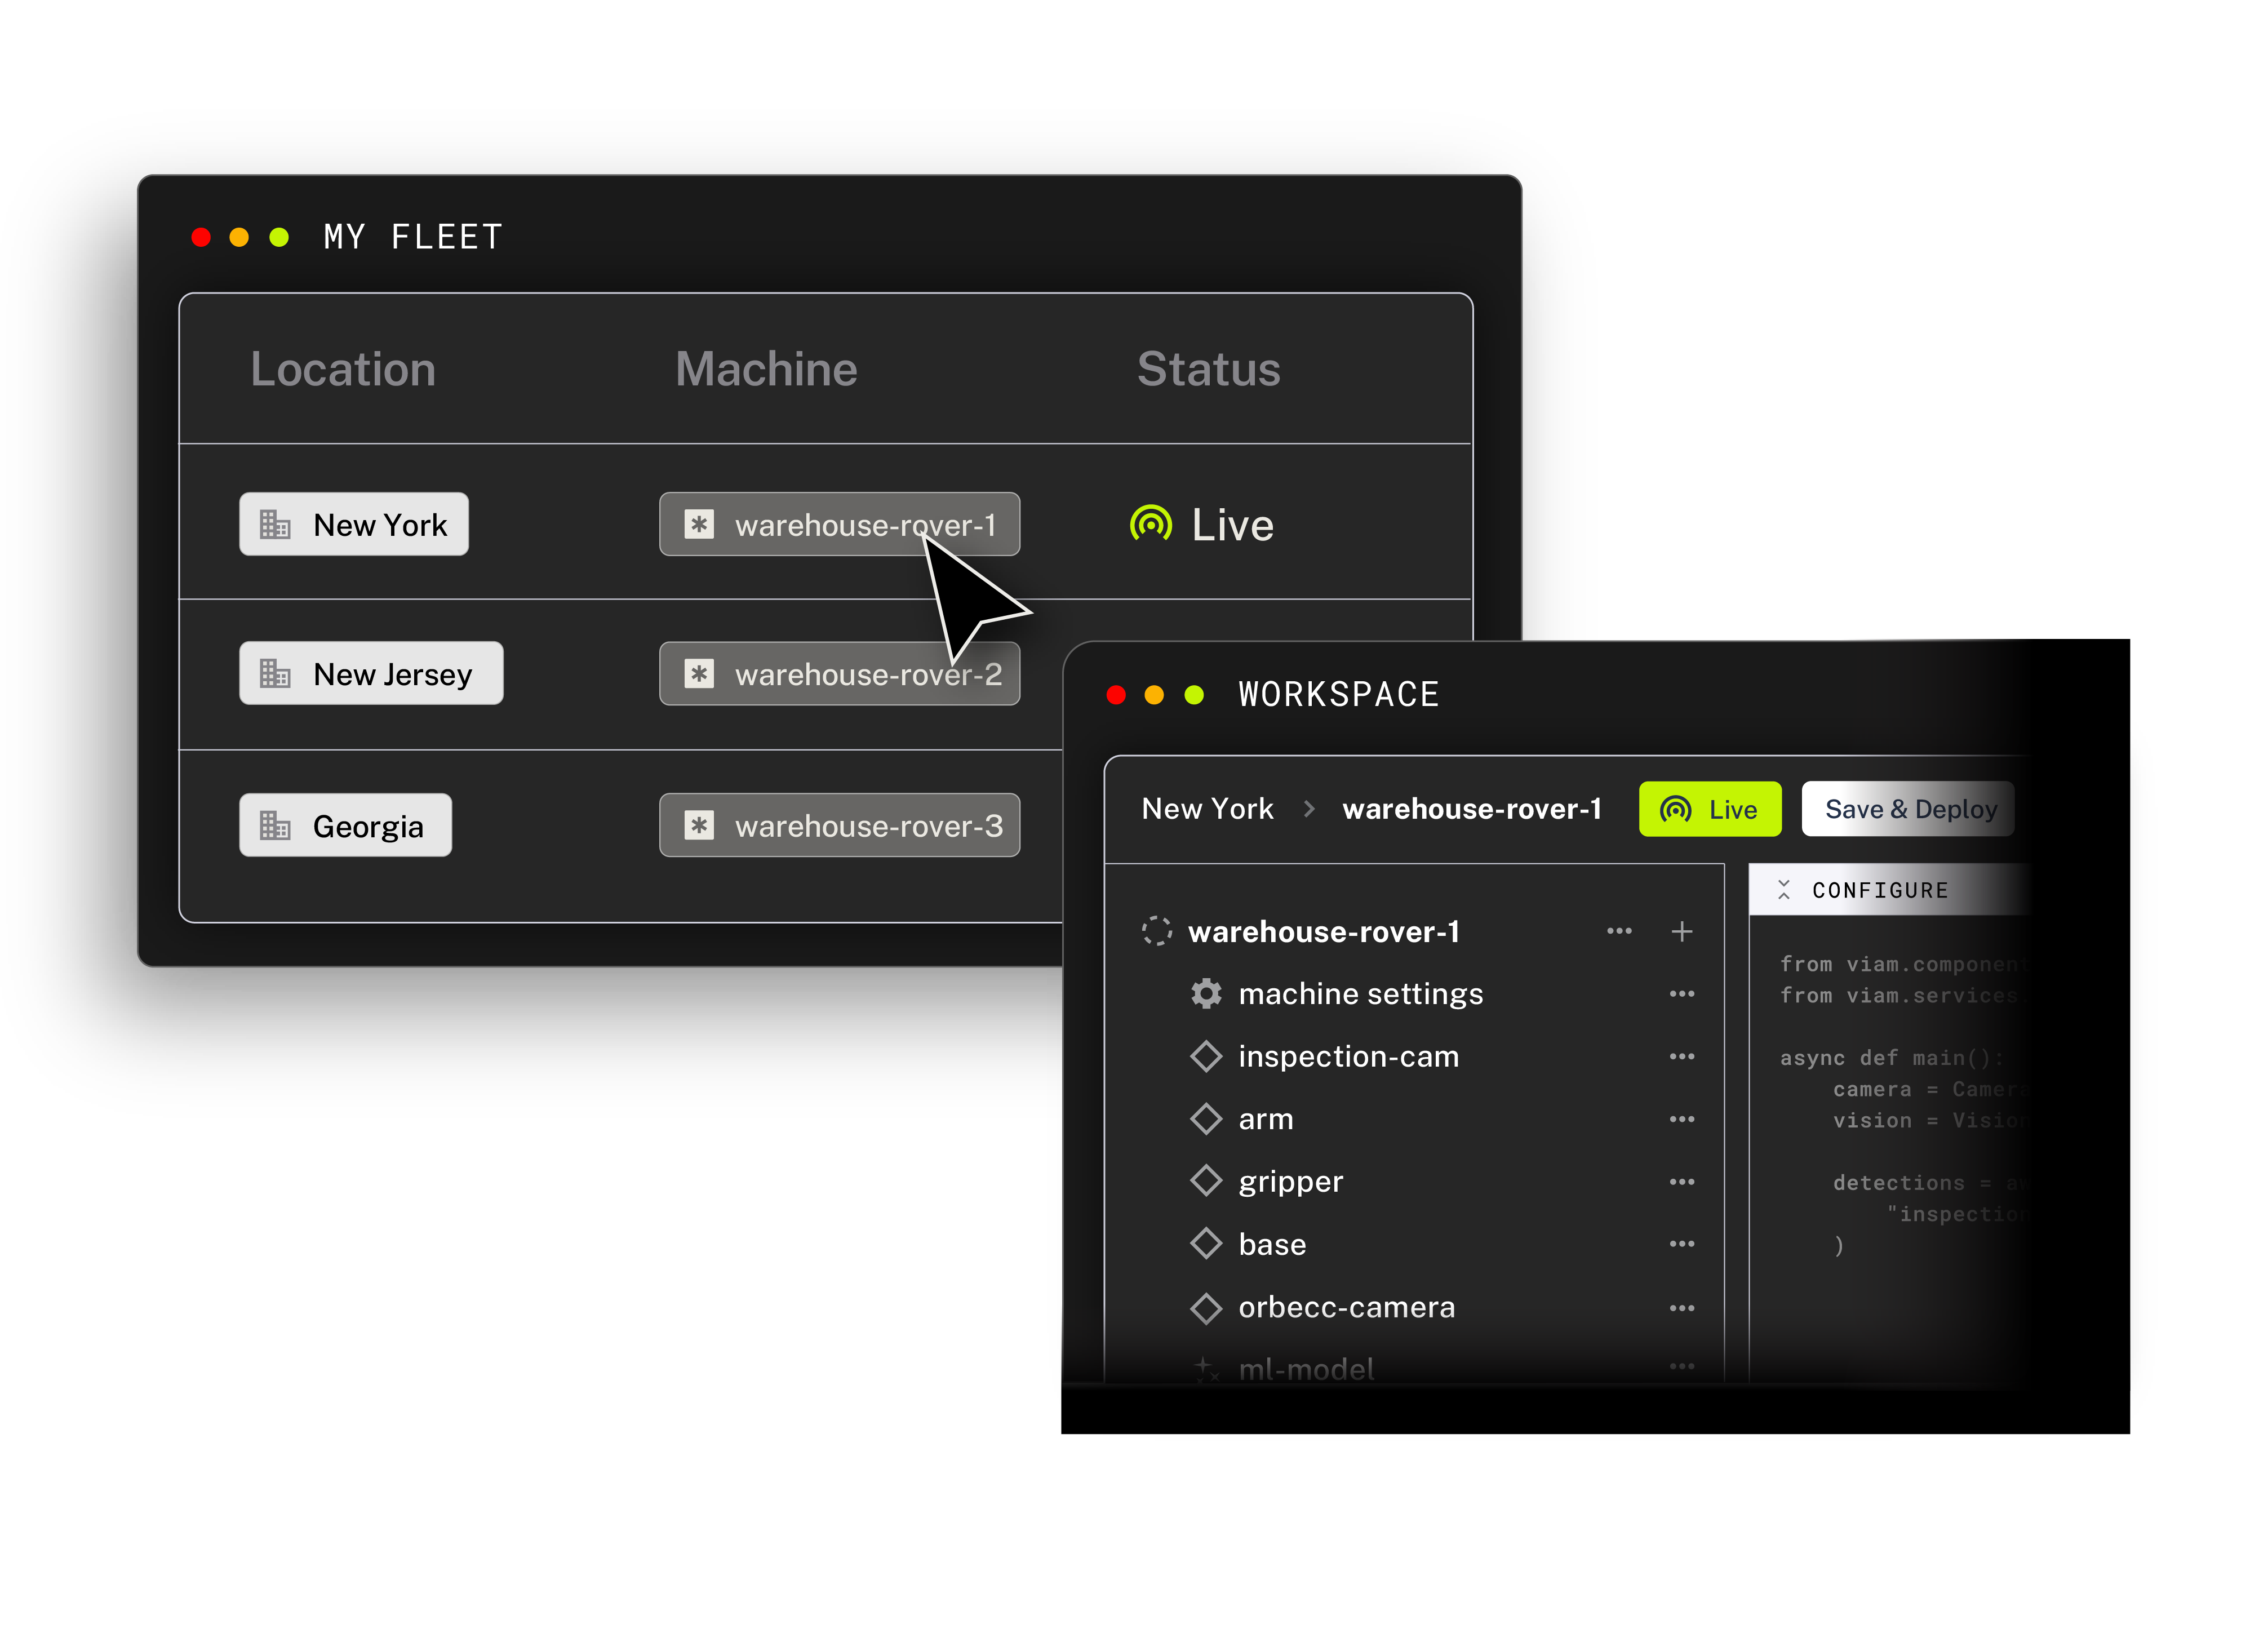
Task: Select the Georgia location tag
Action: click(345, 825)
